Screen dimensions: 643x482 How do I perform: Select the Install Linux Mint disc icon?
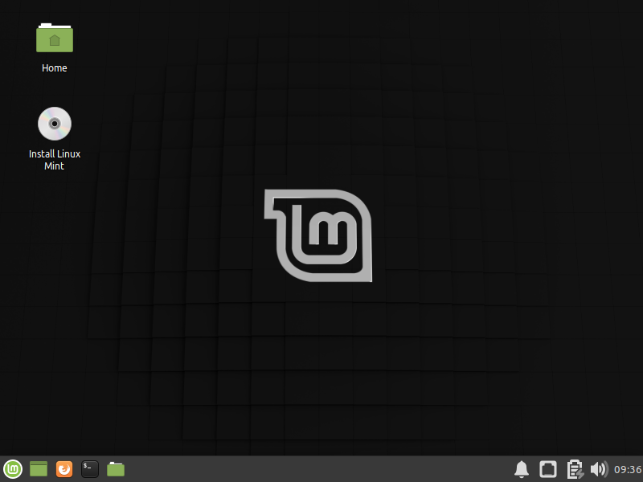(55, 124)
